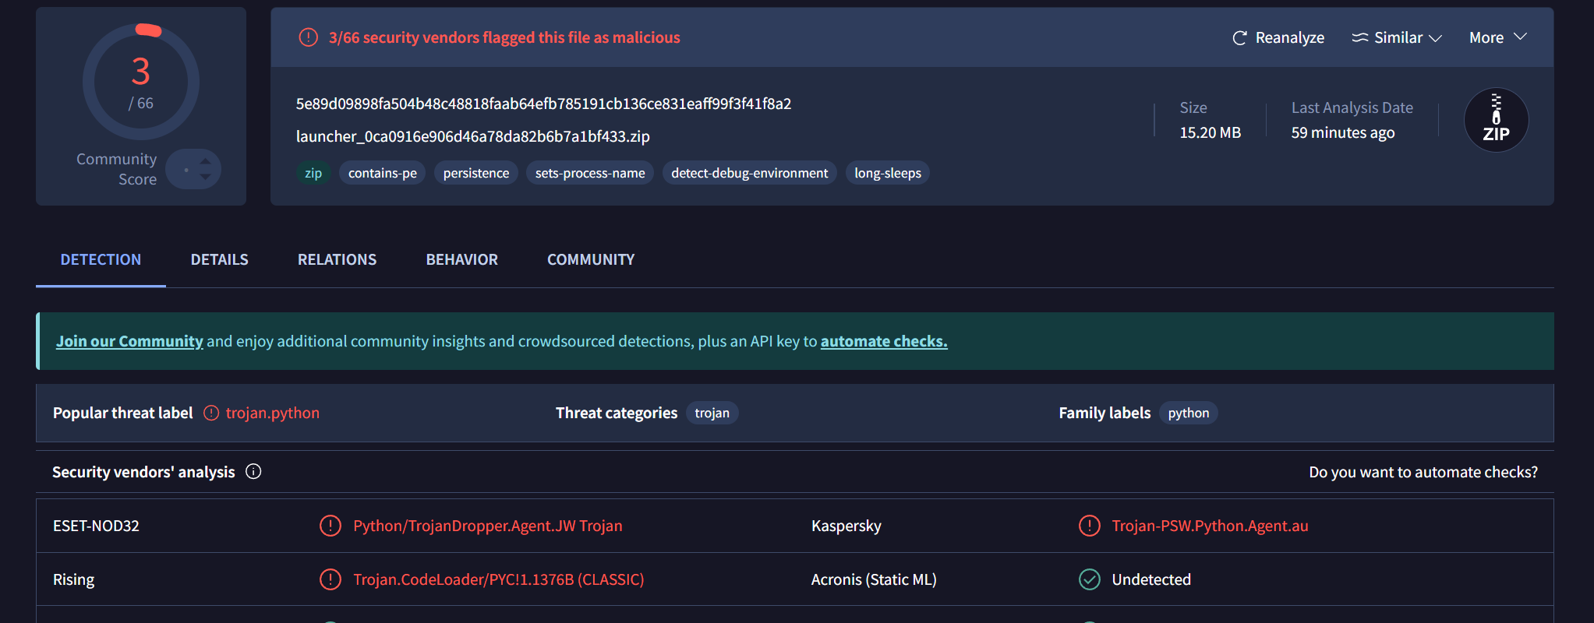Click the Reanalyze circular arrow icon
Viewport: 1594px width, 623px height.
[x=1239, y=37]
